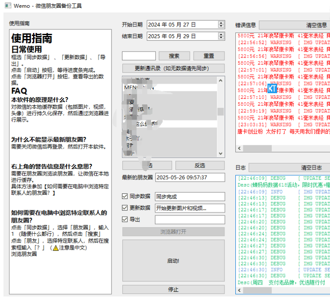The image size is (330, 303).
Task: Click the warning triangle icon in guide text
Action: 56,248
